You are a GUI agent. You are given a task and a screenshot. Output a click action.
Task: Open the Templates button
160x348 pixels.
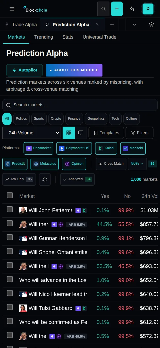coord(106,133)
